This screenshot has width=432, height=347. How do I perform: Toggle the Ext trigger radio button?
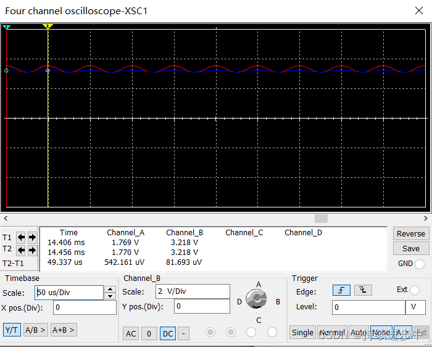(x=415, y=290)
